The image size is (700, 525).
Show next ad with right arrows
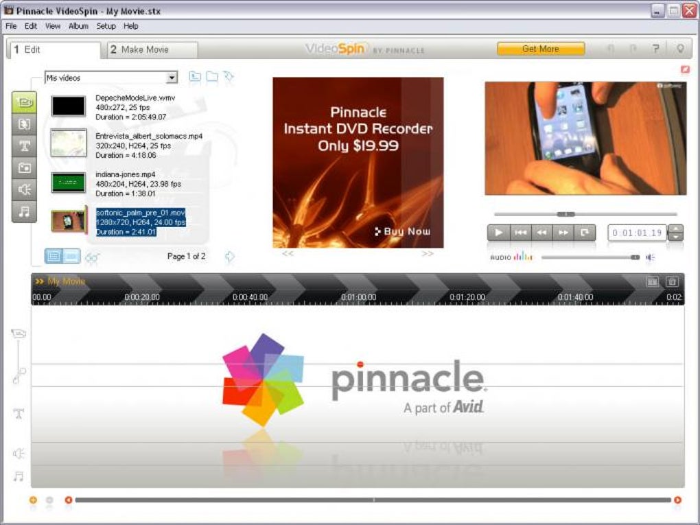(428, 253)
